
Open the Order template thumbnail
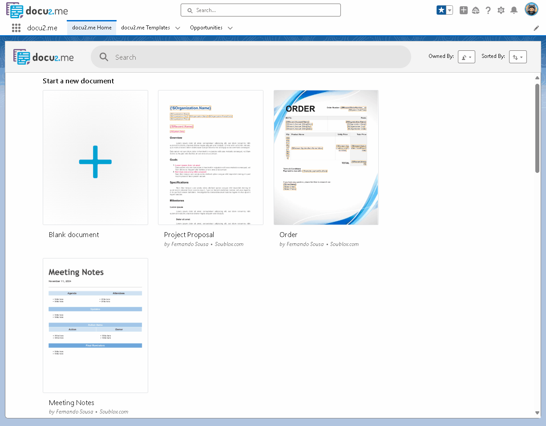[x=326, y=157]
